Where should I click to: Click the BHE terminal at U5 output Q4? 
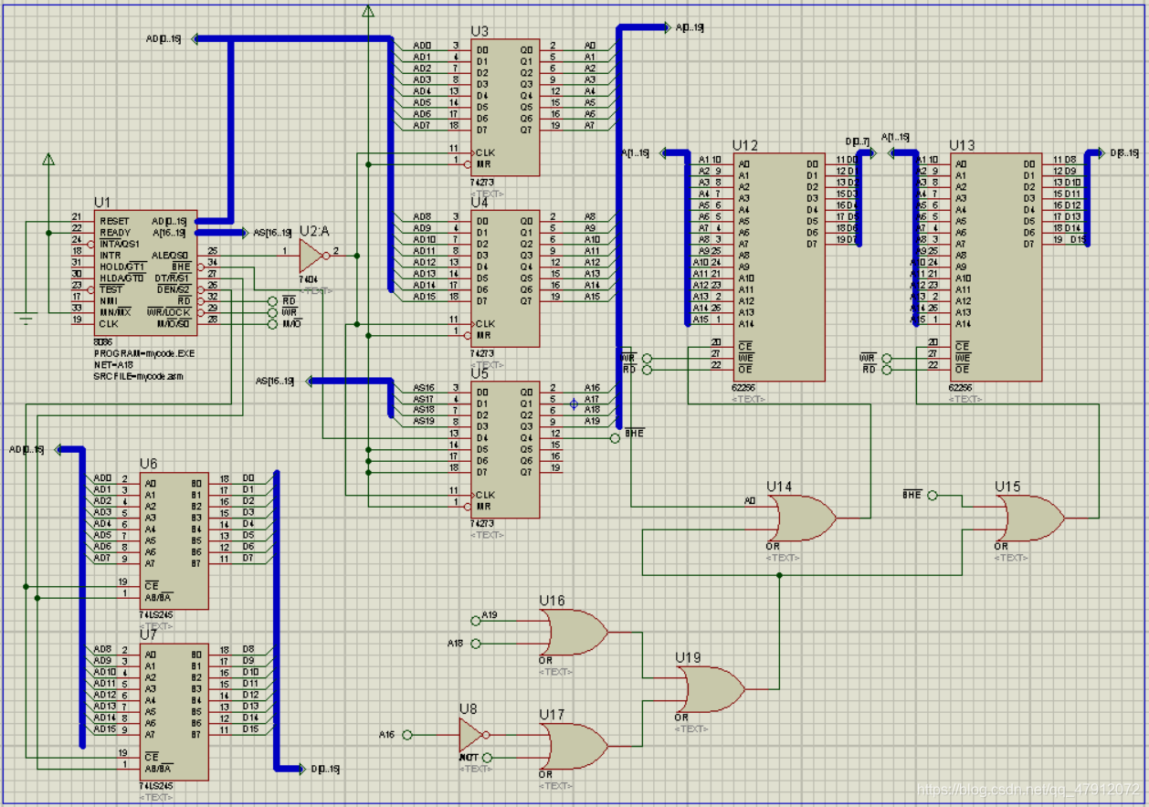pos(615,438)
